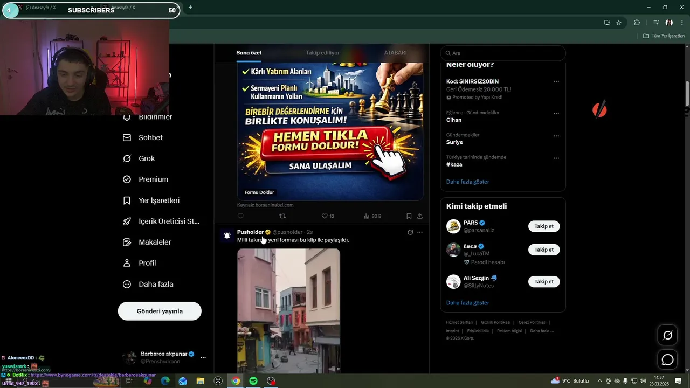Show hidden system tray icons
The width and height of the screenshot is (690, 388).
tap(599, 381)
